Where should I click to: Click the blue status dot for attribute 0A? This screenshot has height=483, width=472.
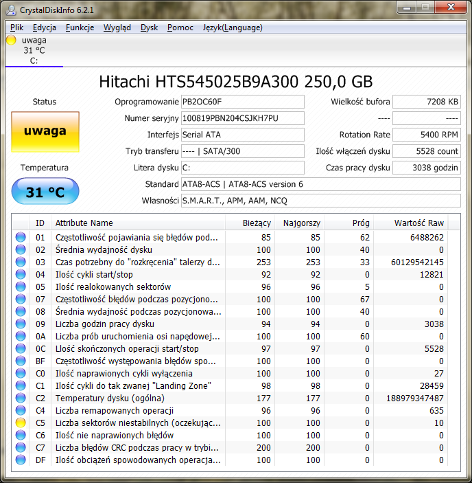click(21, 336)
